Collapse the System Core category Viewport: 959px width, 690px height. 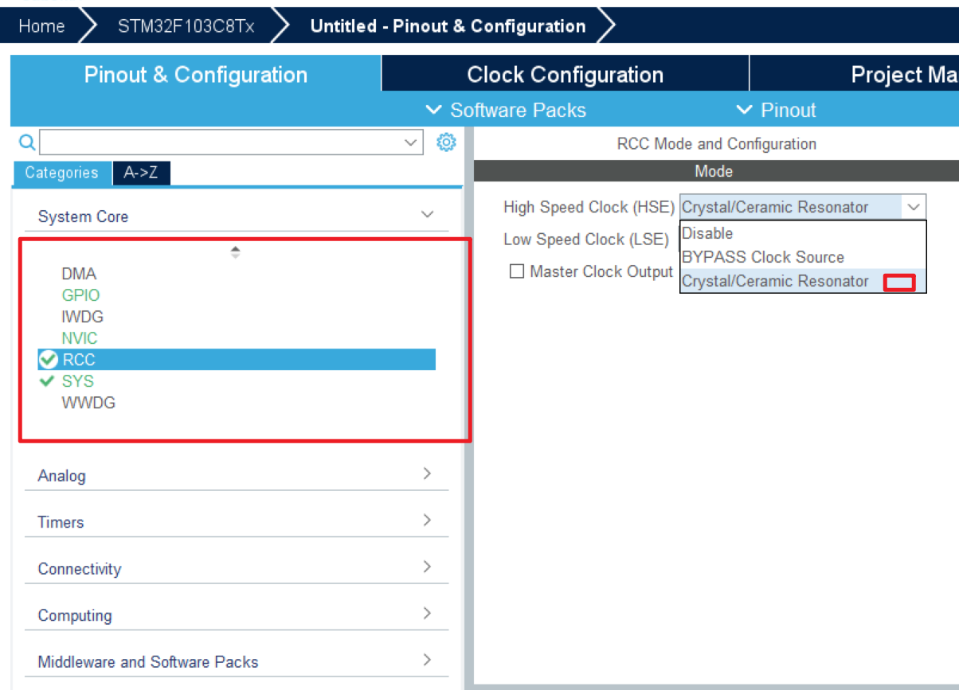coord(427,215)
